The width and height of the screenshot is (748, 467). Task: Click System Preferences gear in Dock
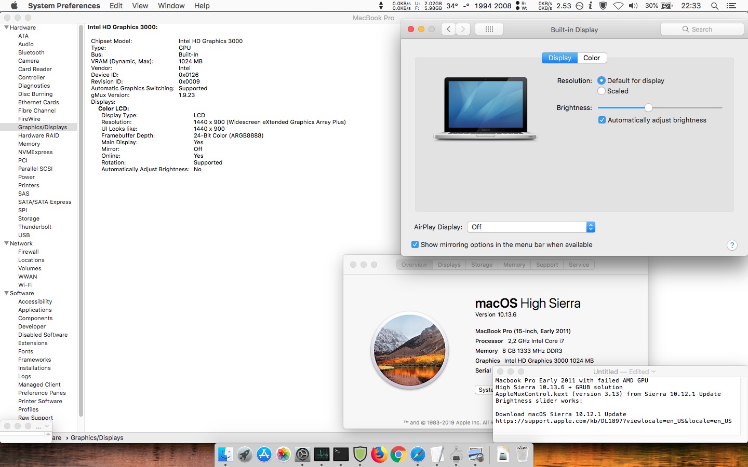[x=302, y=455]
